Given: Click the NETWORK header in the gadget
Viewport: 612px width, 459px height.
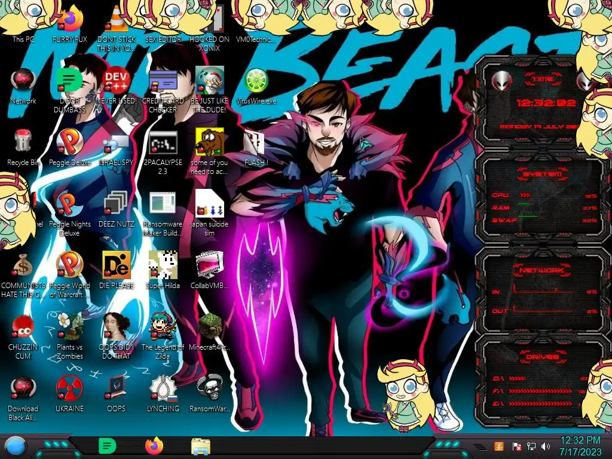Looking at the screenshot, I should click(541, 270).
